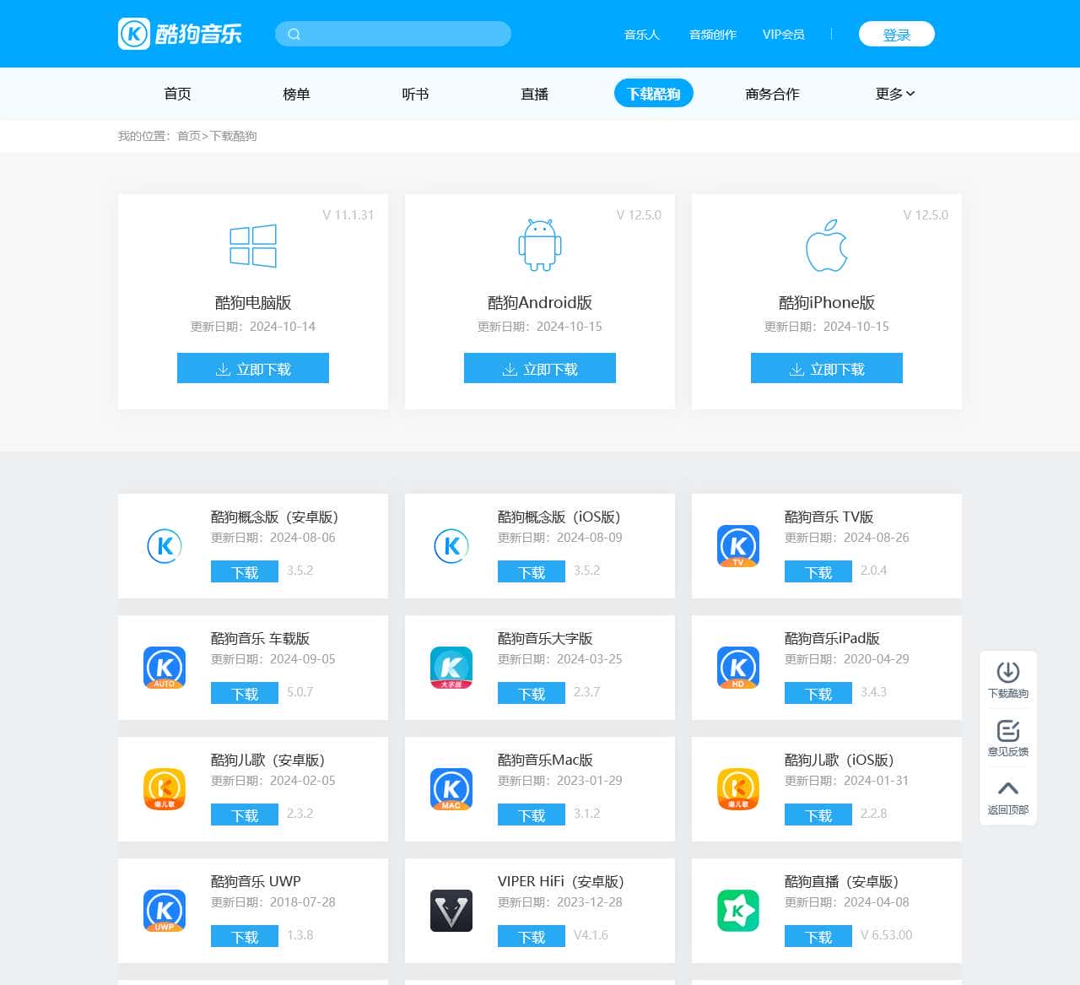Viewport: 1080px width, 985px height.
Task: Click the VIPER HiFi（安卓版）title
Action: [x=561, y=881]
